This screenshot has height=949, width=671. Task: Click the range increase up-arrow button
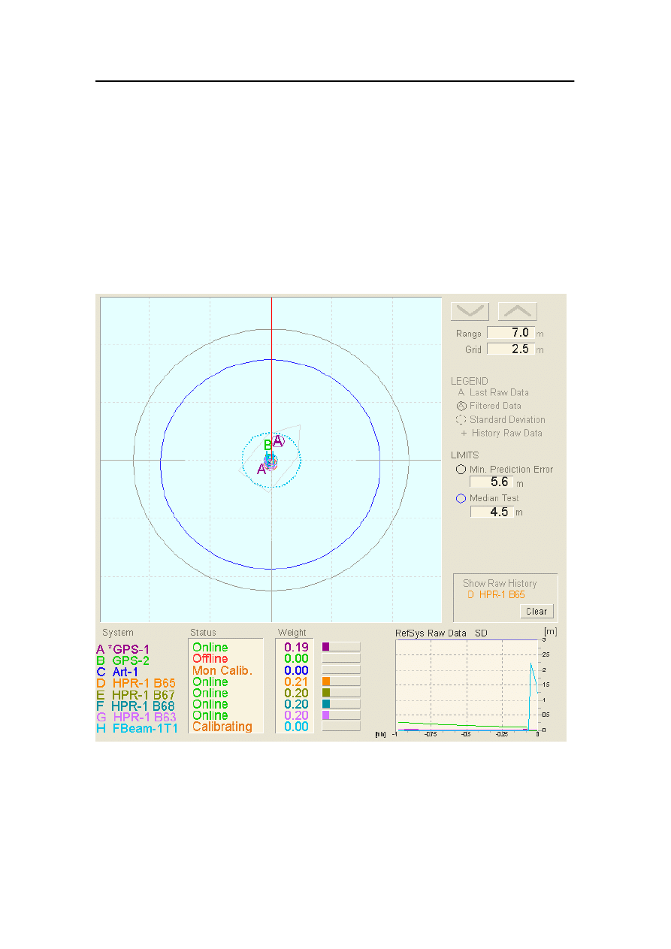pyautogui.click(x=517, y=311)
